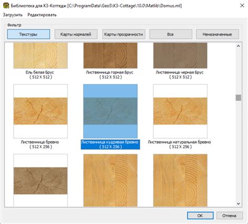
Task: Select Ель белая Брус texture thumbnail
Action: point(40,55)
